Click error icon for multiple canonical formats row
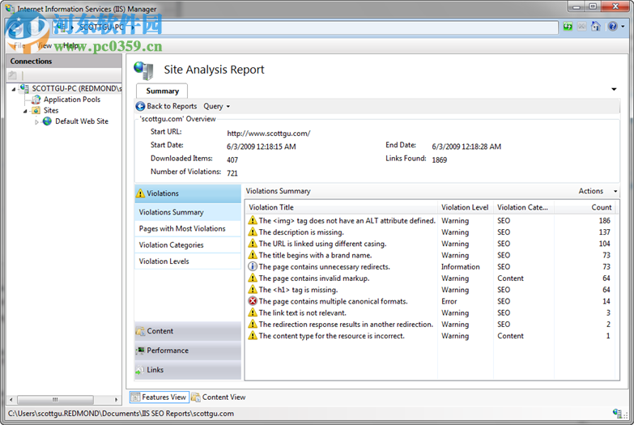The image size is (634, 425). coord(253,301)
